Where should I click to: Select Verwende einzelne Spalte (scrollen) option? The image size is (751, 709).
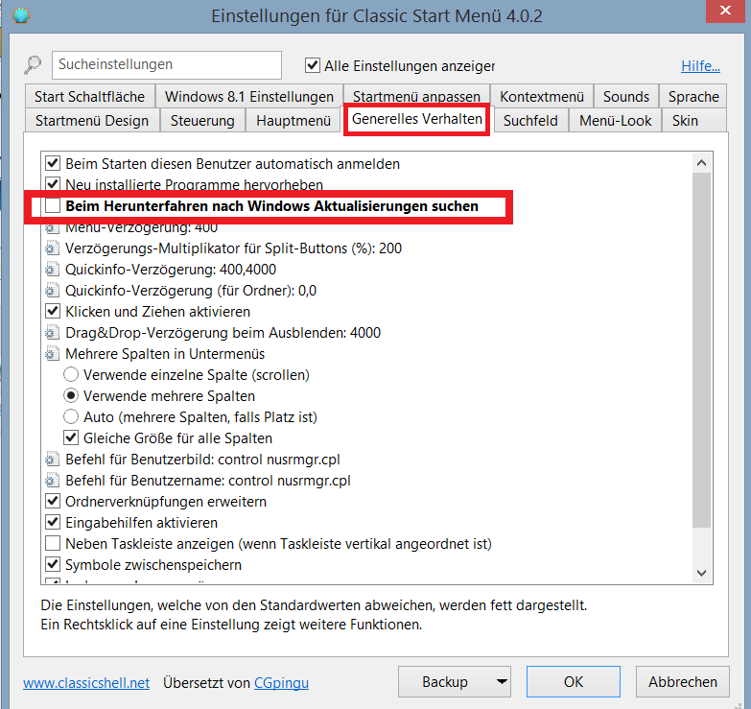click(x=71, y=374)
